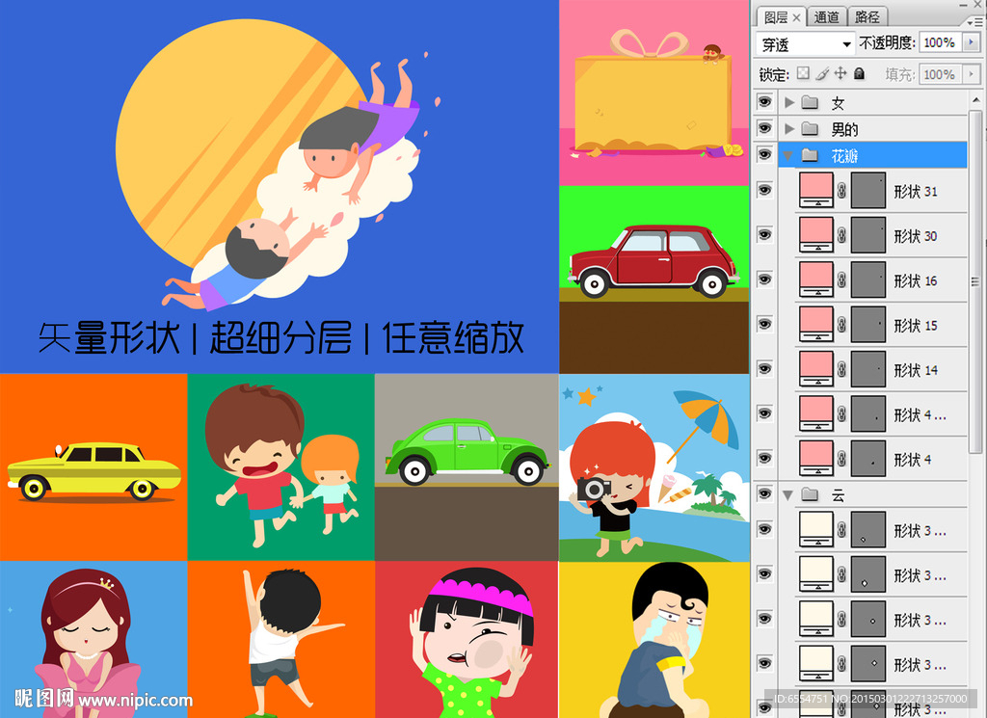The image size is (987, 718).
Task: Toggle lock all padlock icon
Action: (x=859, y=73)
